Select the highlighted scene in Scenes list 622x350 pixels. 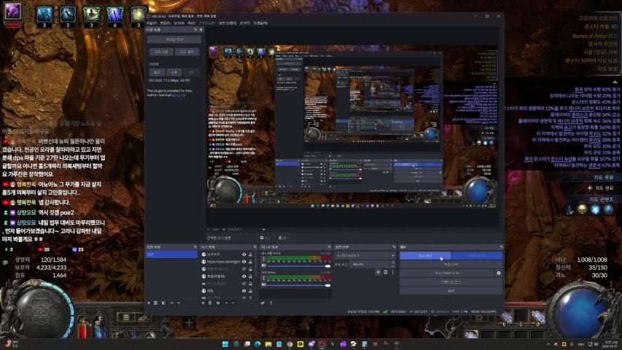coord(172,254)
